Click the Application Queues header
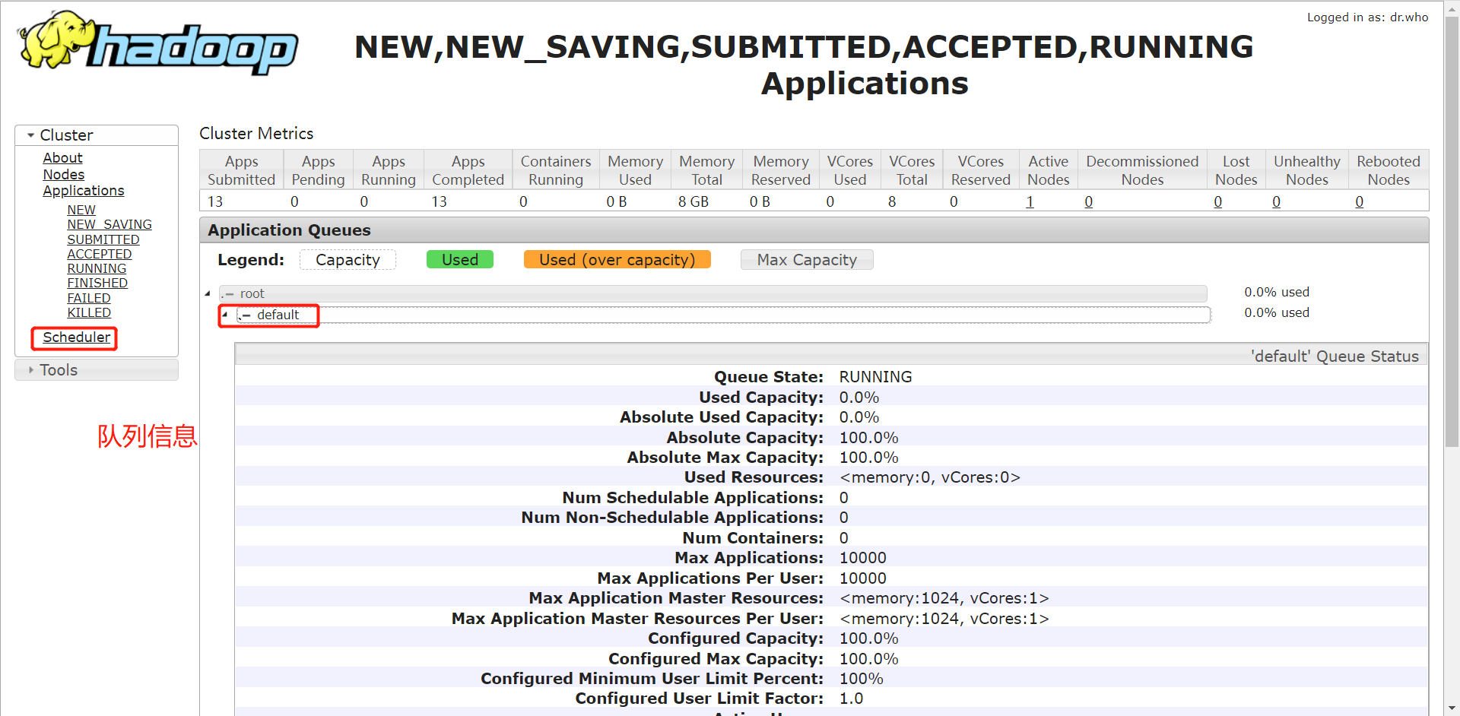 pos(814,230)
